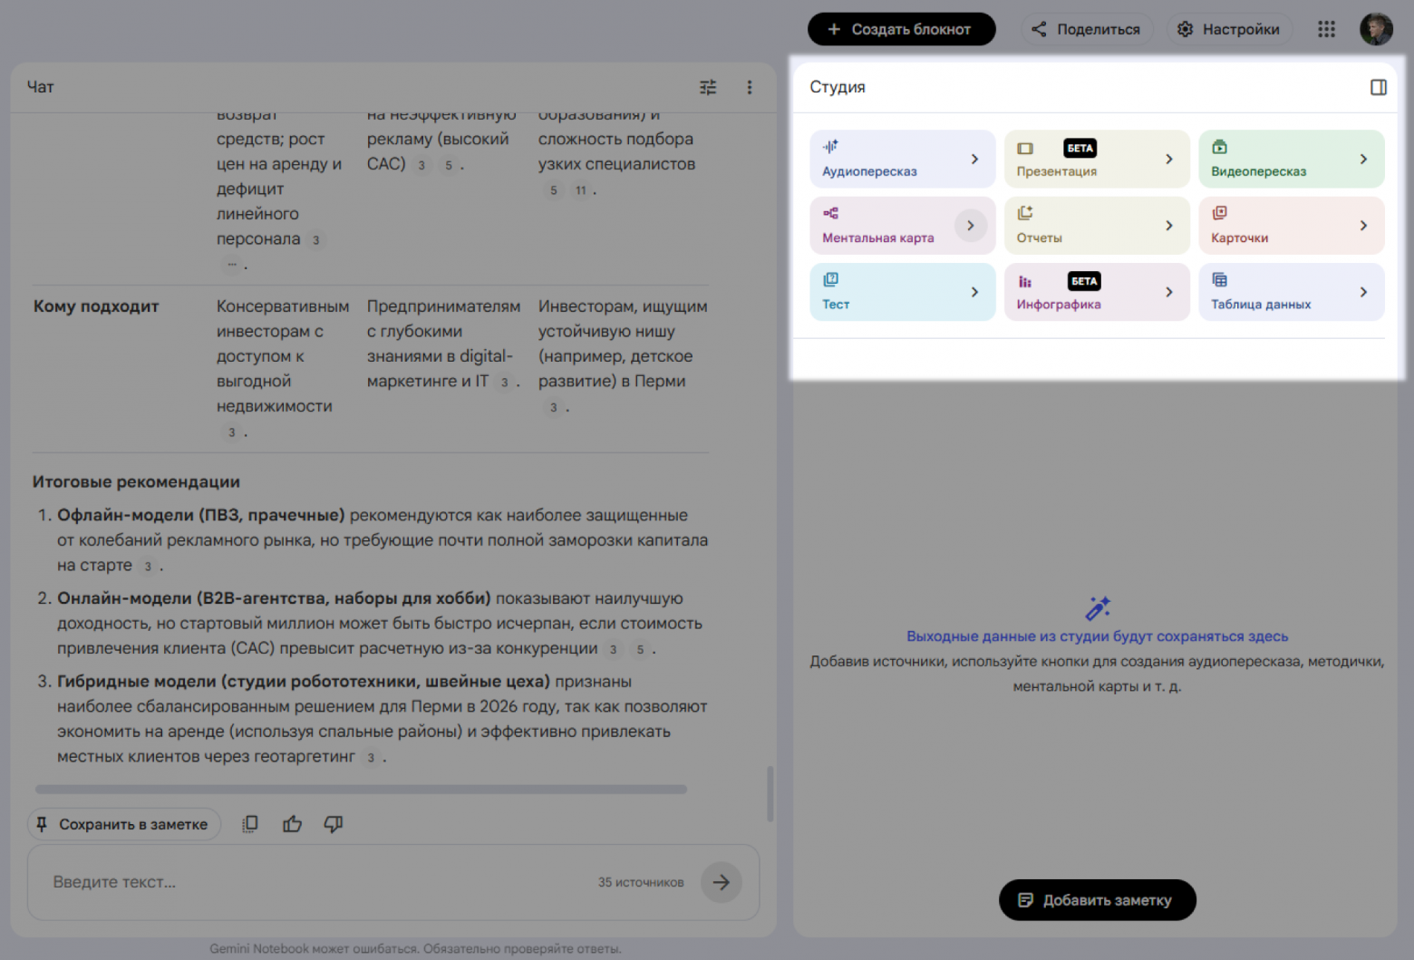Expand Таблица данных options chevron
Screen dimensions: 1414x960
(x=1364, y=292)
